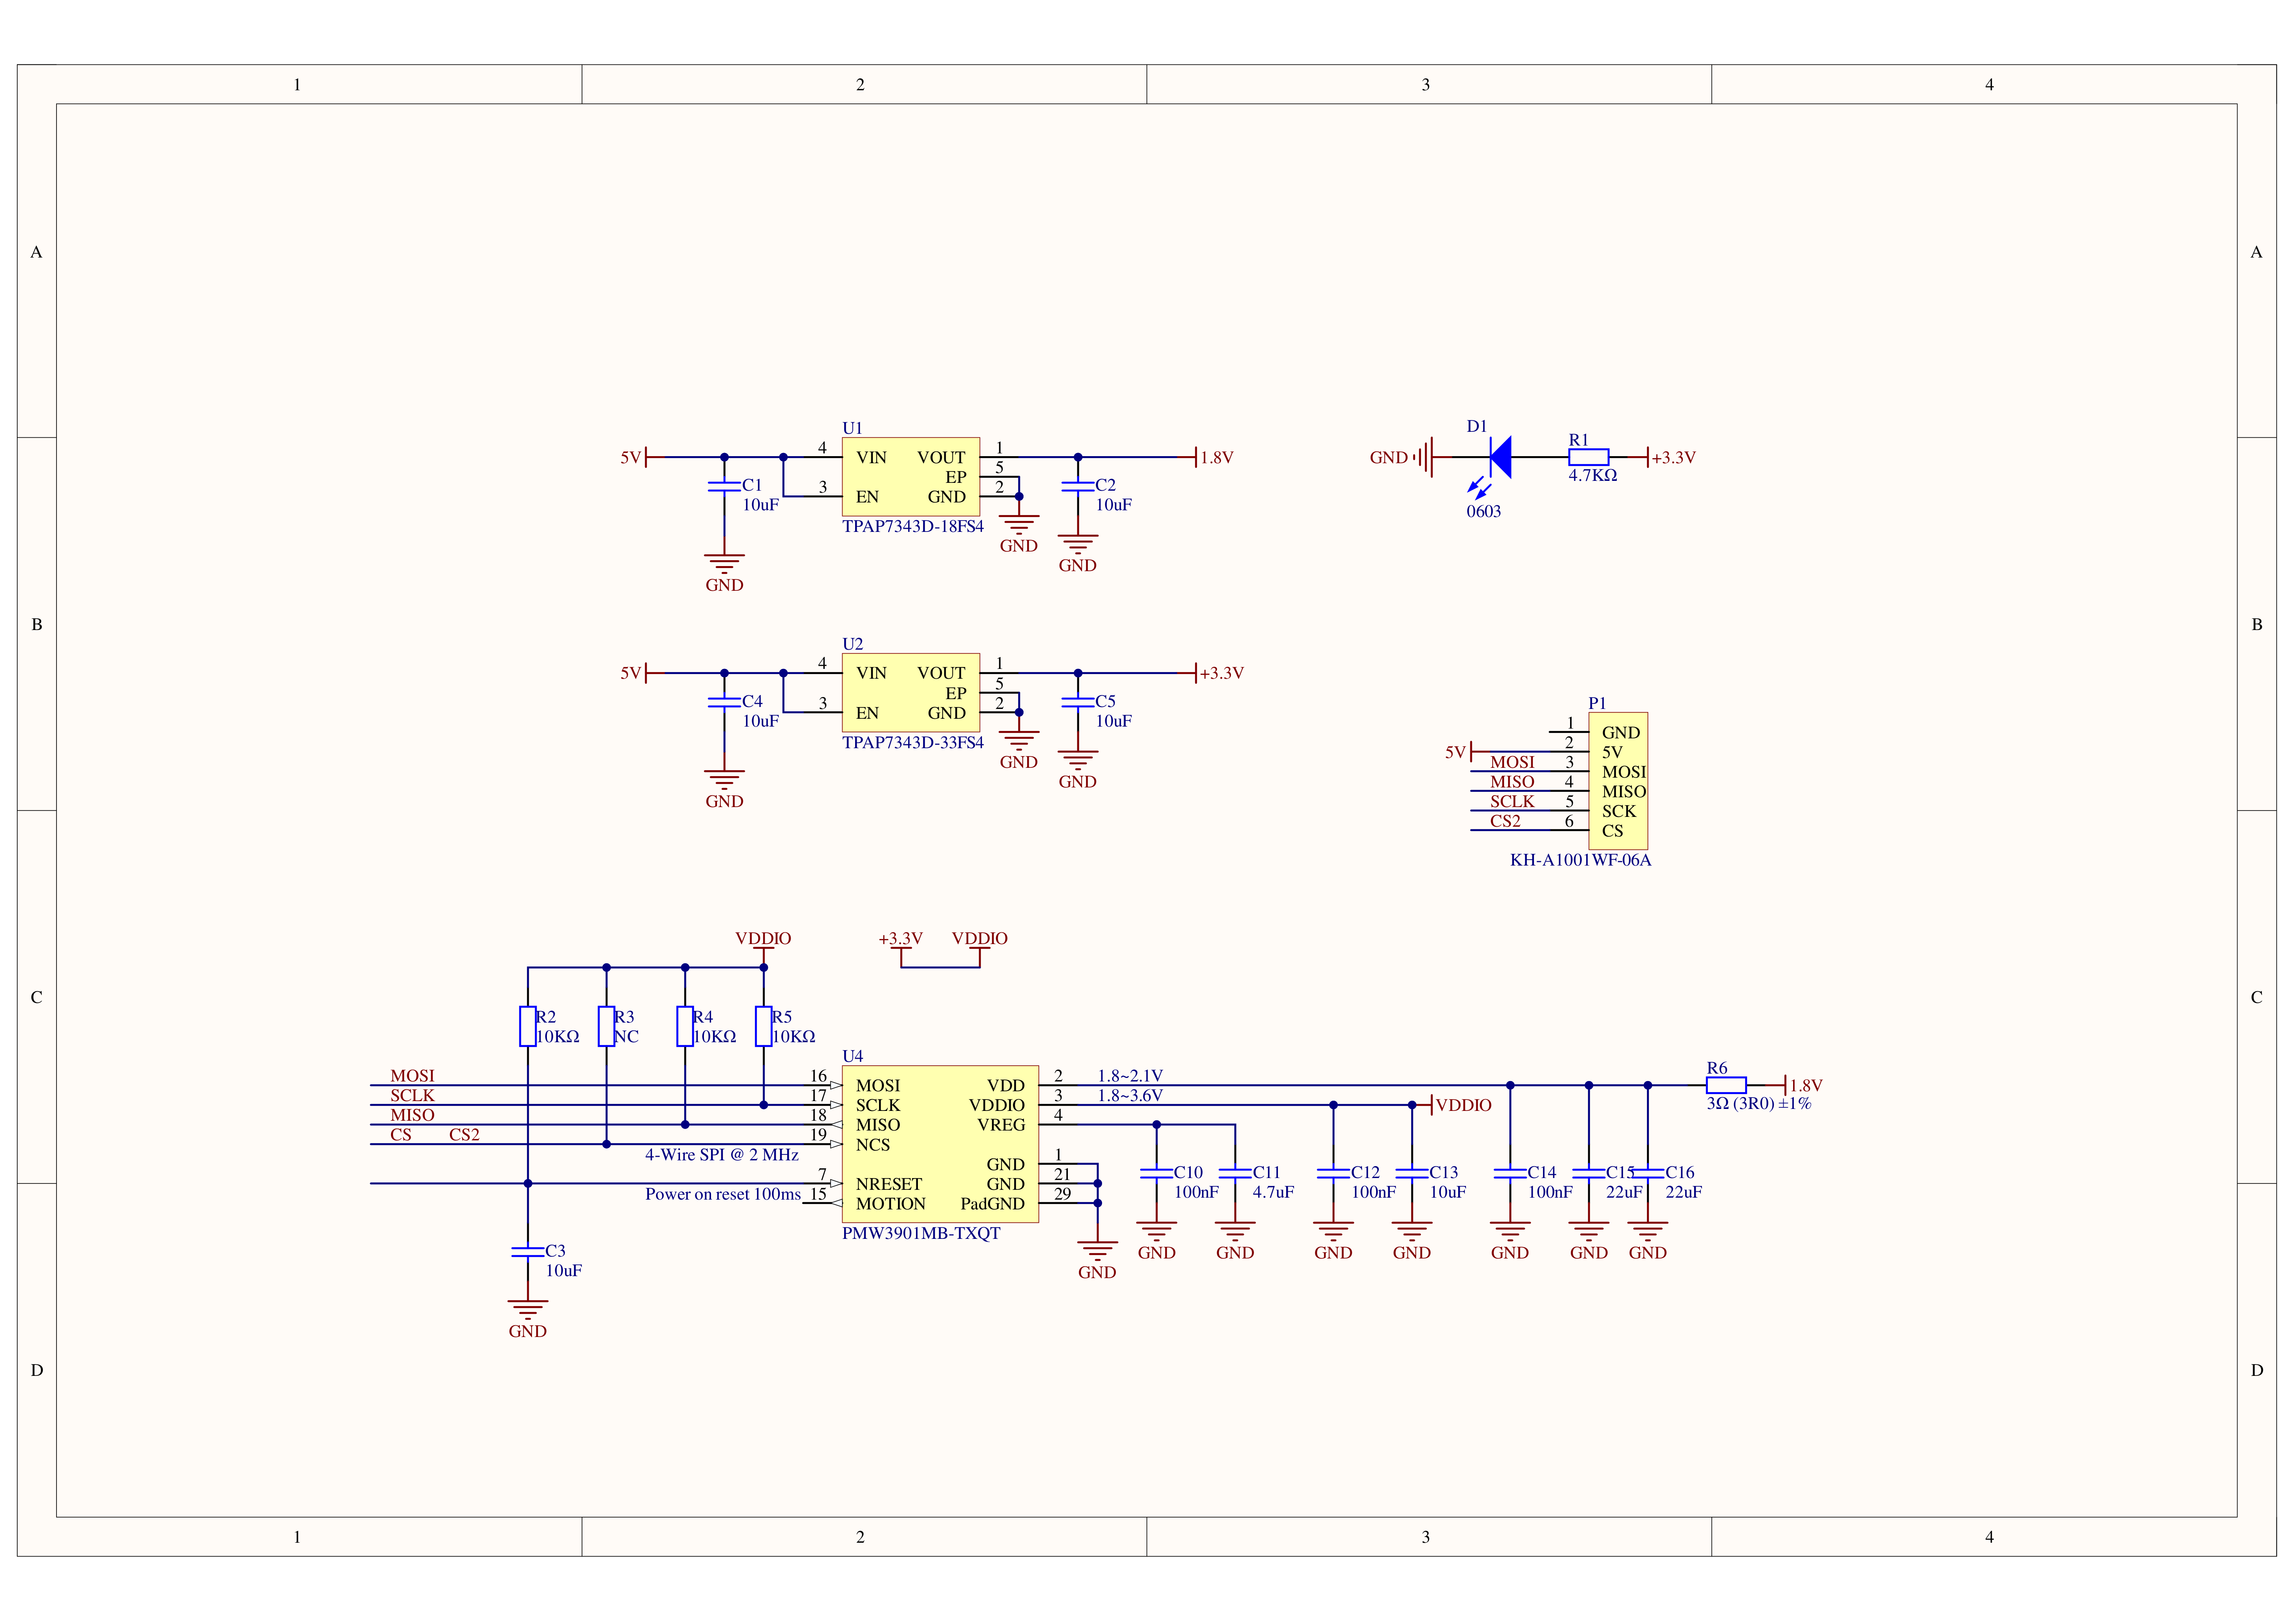Click the Power on reset 100ms note
Image resolution: width=2296 pixels, height=1622 pixels.
point(723,1194)
